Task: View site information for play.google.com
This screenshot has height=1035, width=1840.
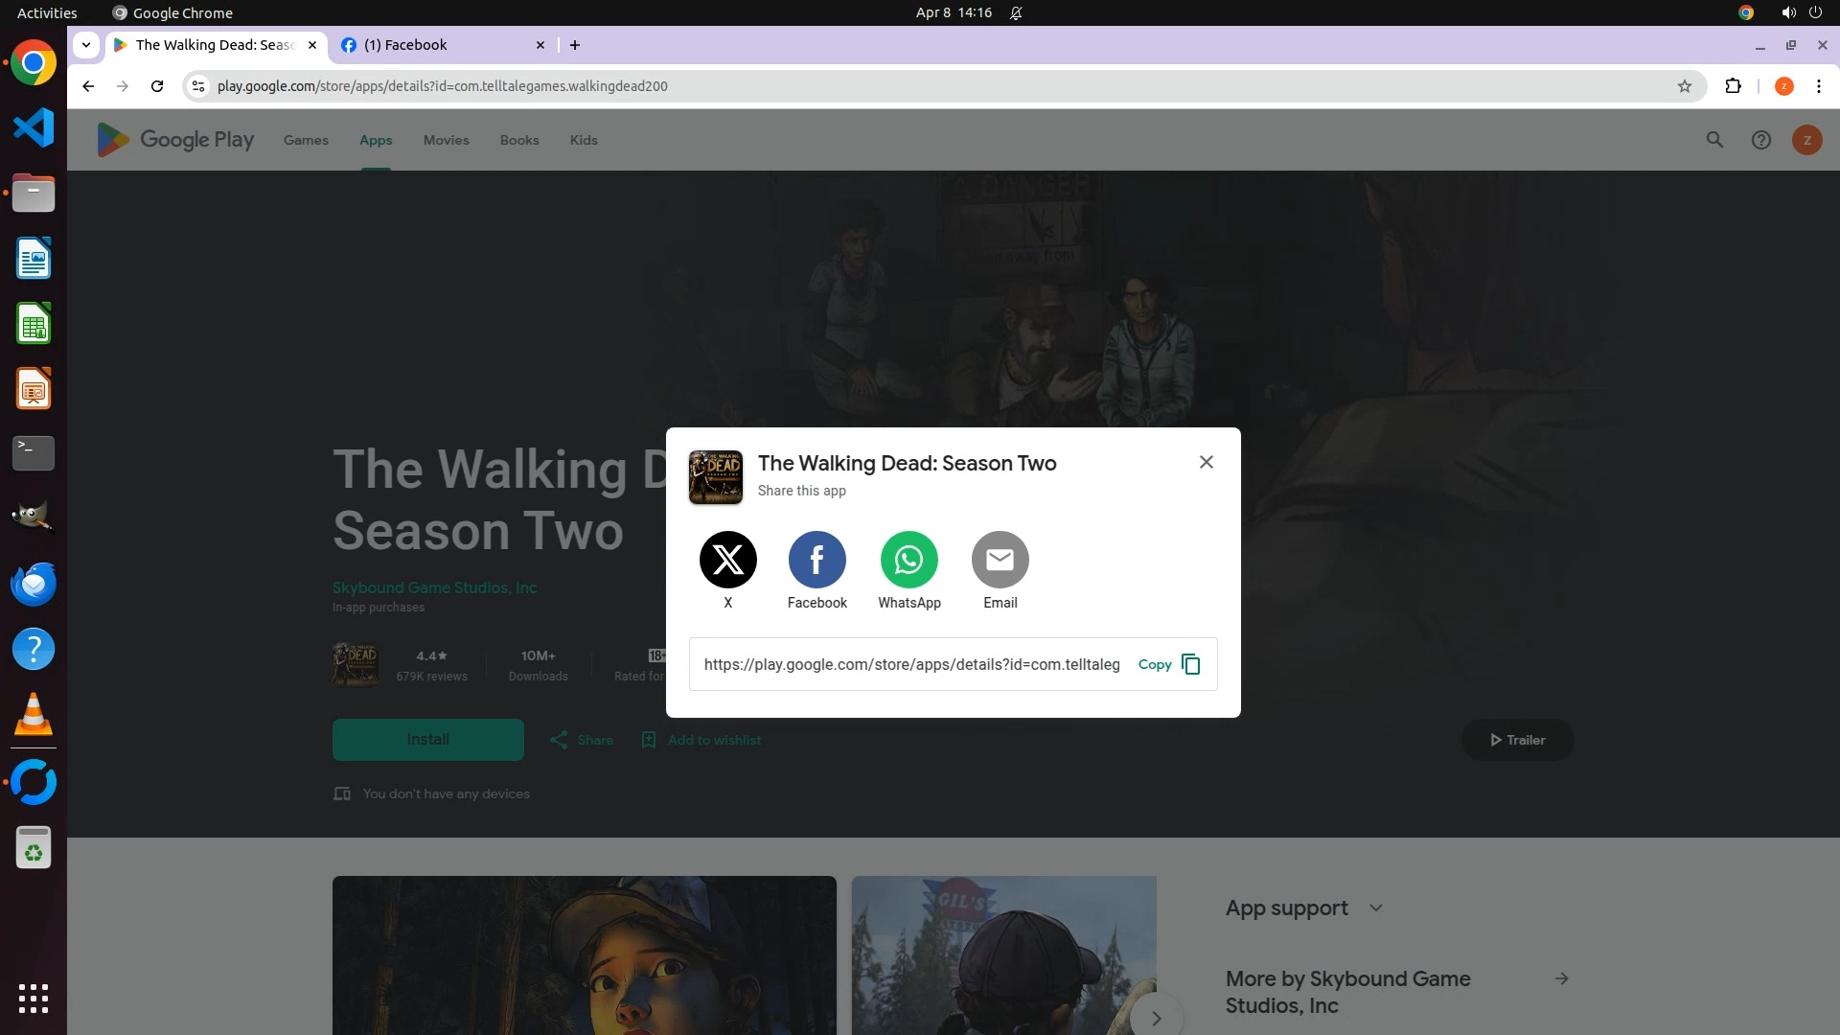Action: pos(198,86)
